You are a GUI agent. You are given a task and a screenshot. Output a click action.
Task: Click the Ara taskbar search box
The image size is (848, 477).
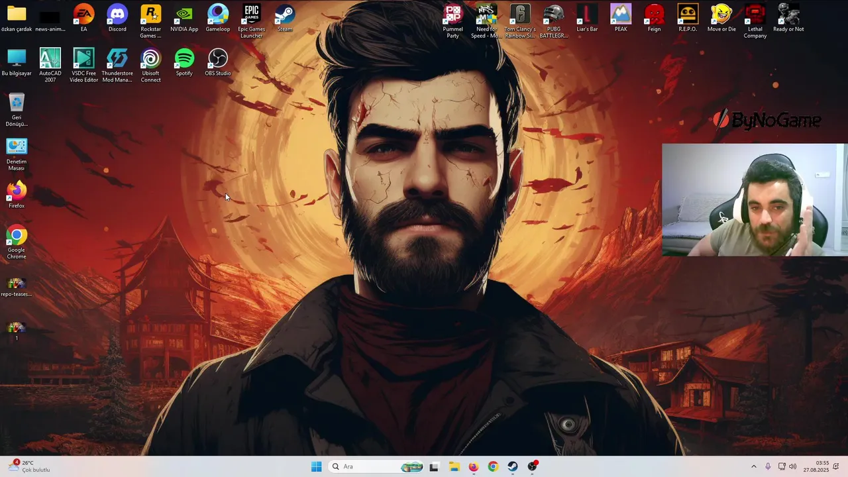pyautogui.click(x=377, y=466)
